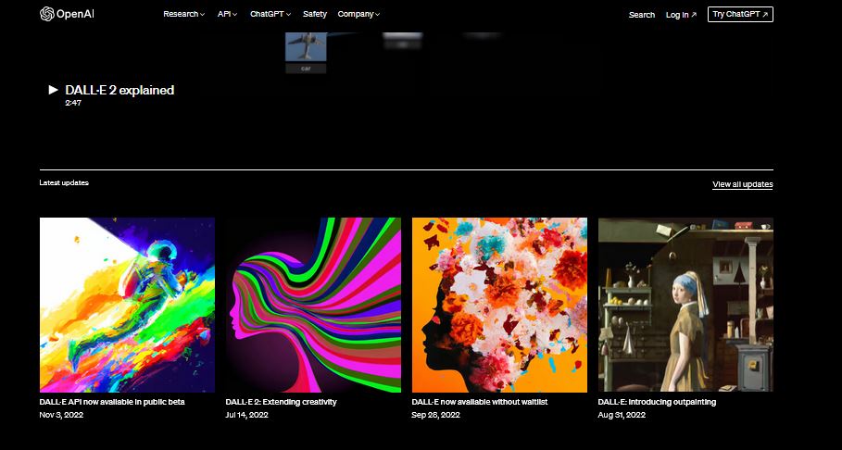Click the Sep 28, 2022 date

pyautogui.click(x=435, y=415)
